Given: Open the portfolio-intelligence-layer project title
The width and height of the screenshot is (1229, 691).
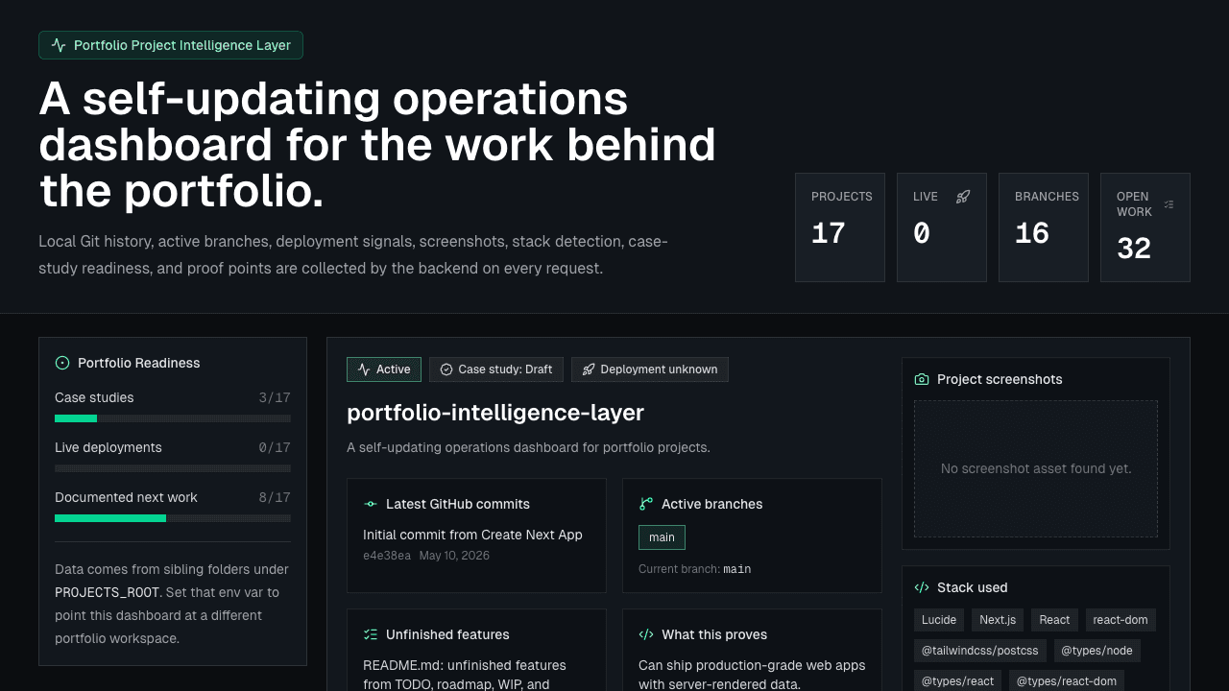Looking at the screenshot, I should point(495,413).
